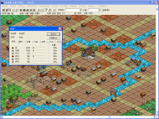Click the gold progress bar showing 8379

(39, 48)
